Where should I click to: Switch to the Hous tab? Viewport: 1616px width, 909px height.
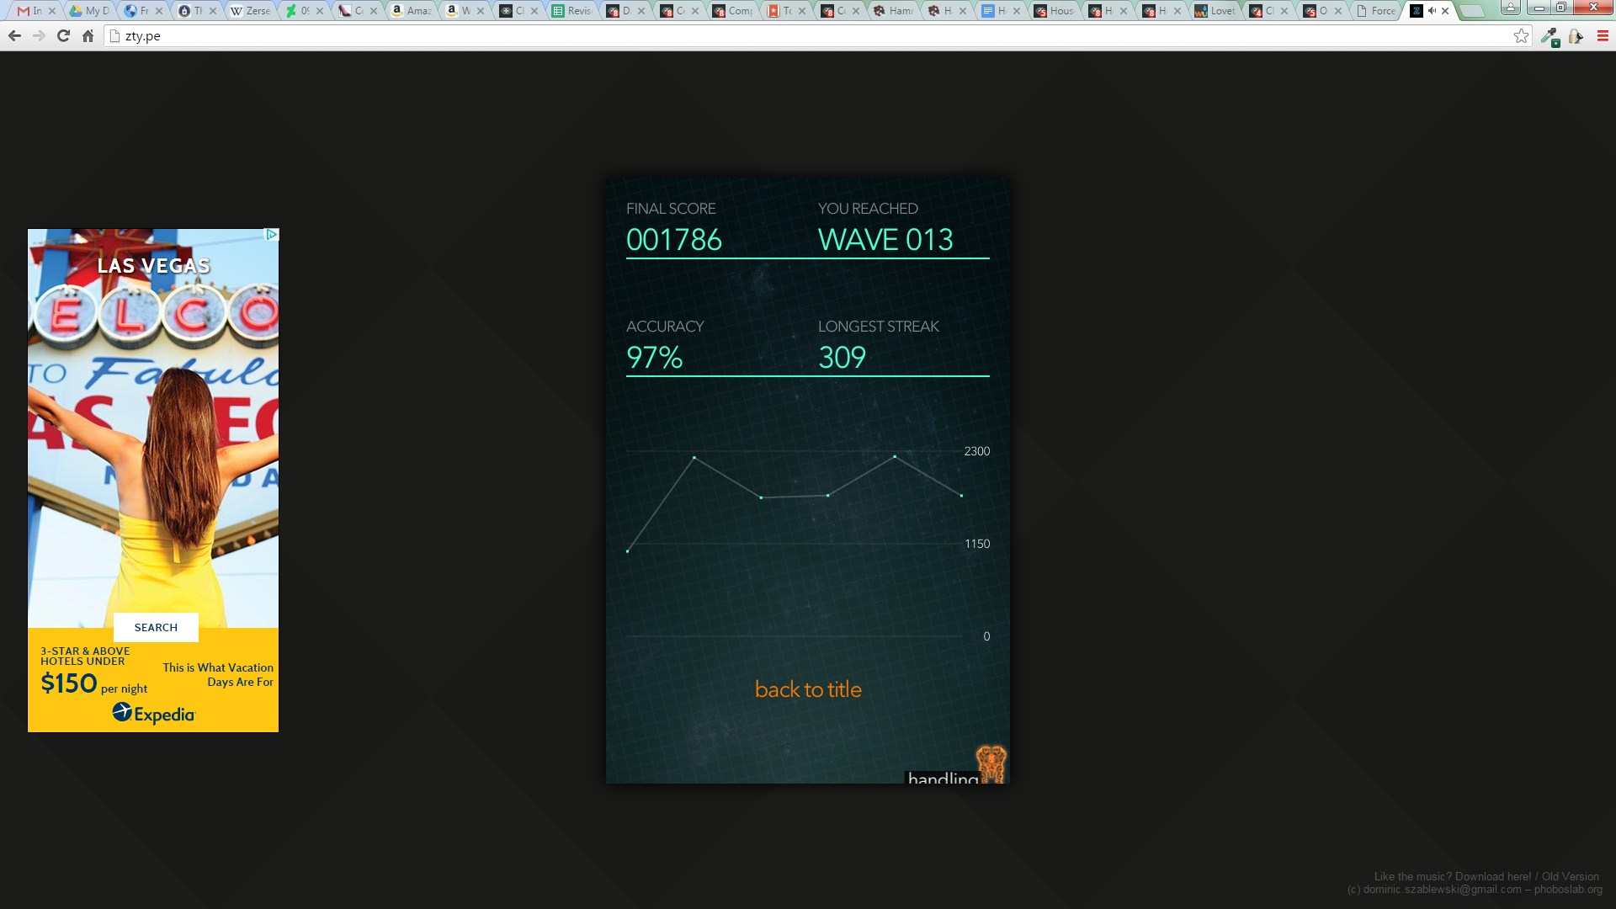tap(1054, 11)
